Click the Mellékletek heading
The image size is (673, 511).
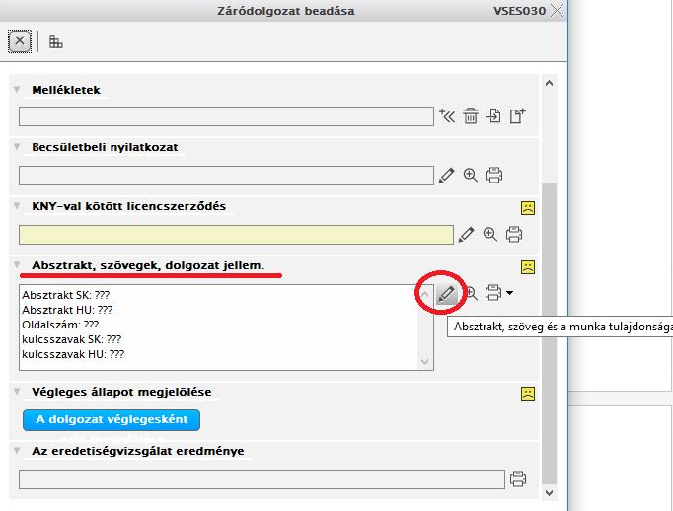pyautogui.click(x=66, y=90)
